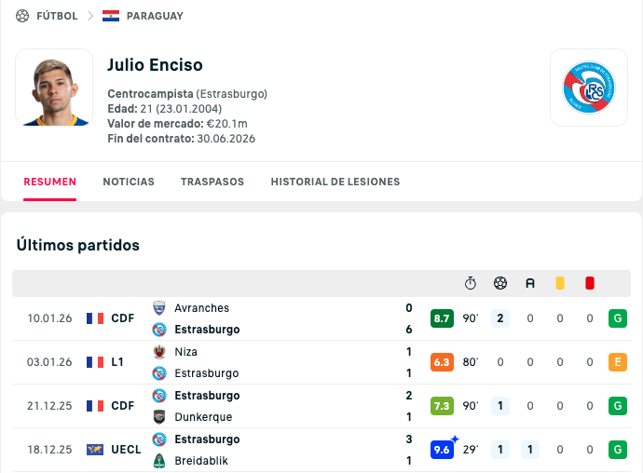
Task: Click the football icon in the breadcrumb
Action: coord(22,16)
